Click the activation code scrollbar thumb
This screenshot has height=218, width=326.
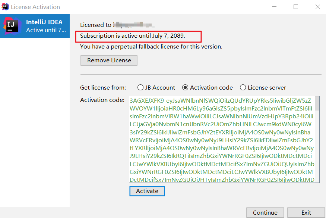317,103
